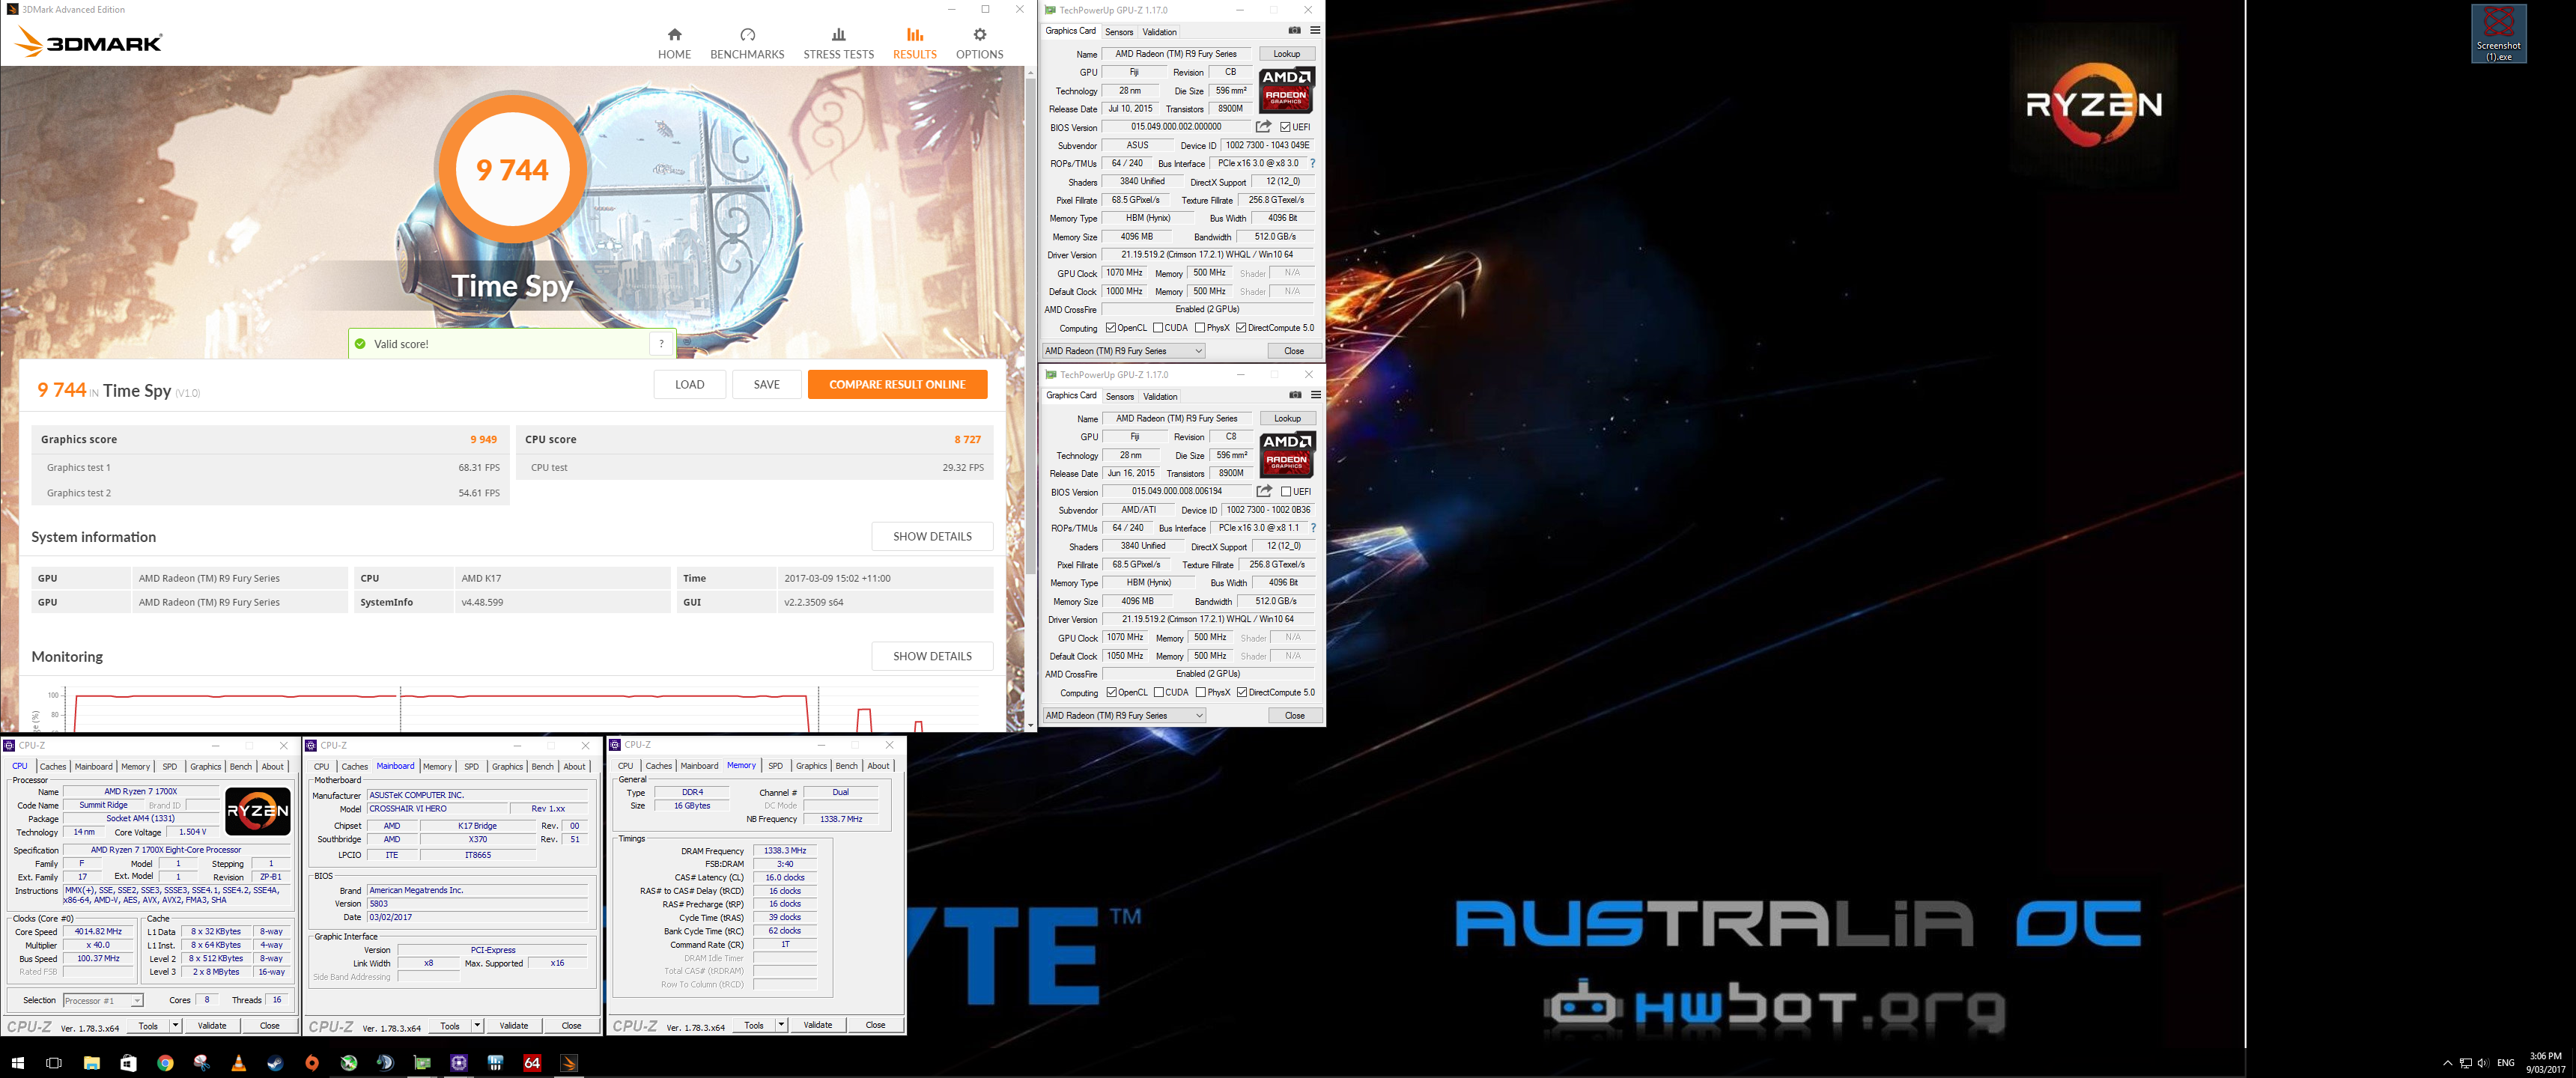Click the 3DMark scrollbar up arrow
Screen dimensions: 2576x1078
[x=1030, y=73]
